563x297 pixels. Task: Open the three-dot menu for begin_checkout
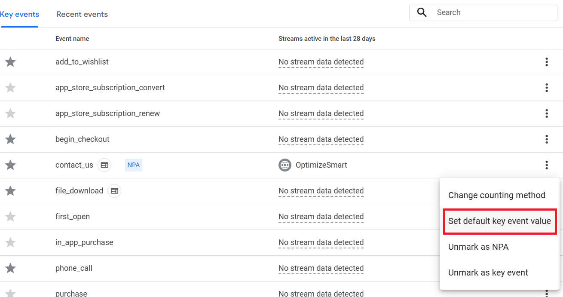tap(546, 139)
